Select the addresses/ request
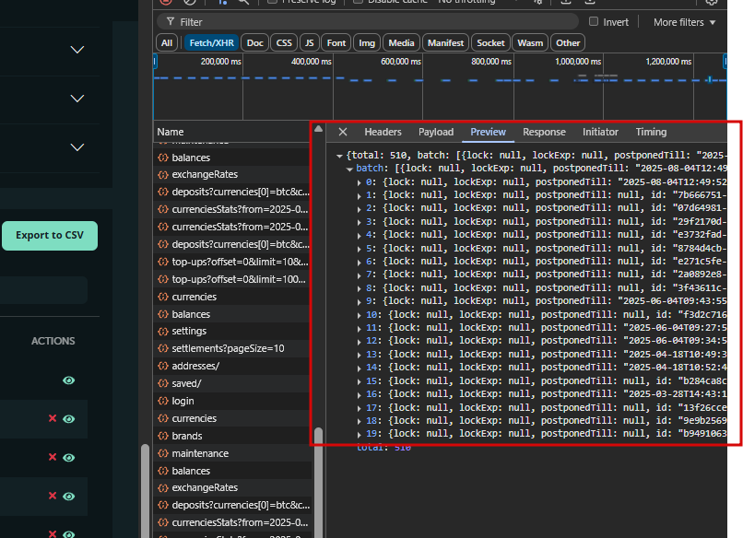The image size is (743, 538). (232, 366)
